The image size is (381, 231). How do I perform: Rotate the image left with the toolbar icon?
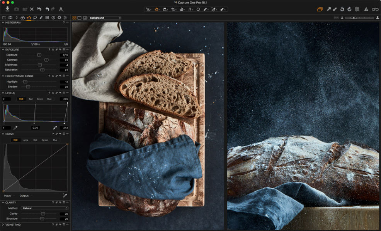point(342,9)
